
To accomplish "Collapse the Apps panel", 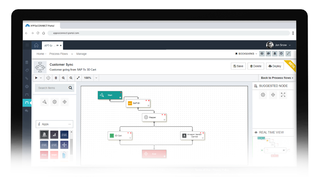I will click(x=69, y=124).
